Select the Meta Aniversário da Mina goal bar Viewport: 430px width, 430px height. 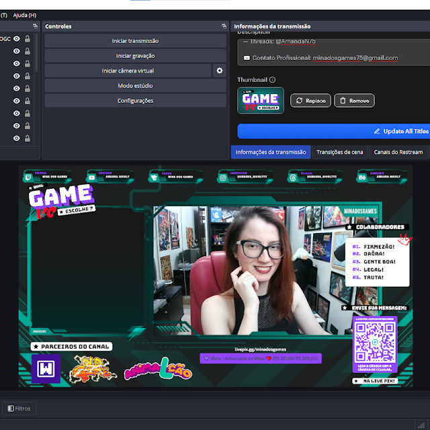pos(261,358)
